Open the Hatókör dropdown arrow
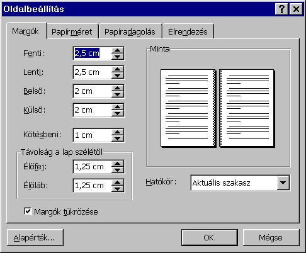306x253 pixels. tap(283, 183)
